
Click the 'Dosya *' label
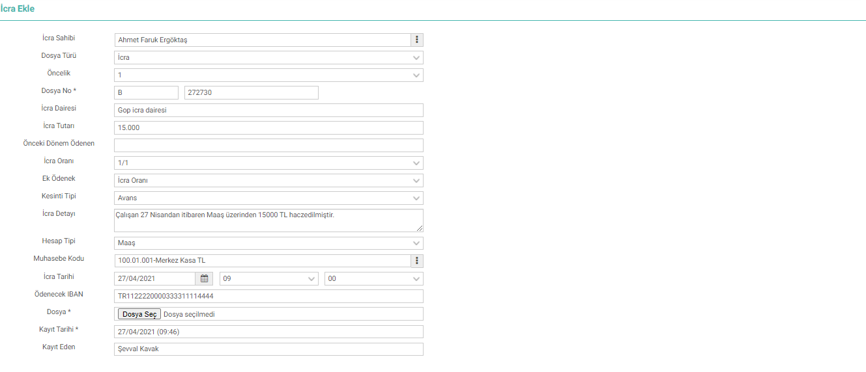click(59, 312)
